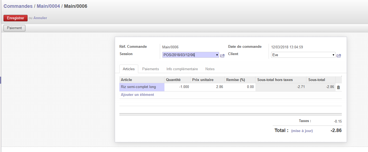Open the Client record external link icon
Viewport: 368px width, 152px height.
click(339, 55)
